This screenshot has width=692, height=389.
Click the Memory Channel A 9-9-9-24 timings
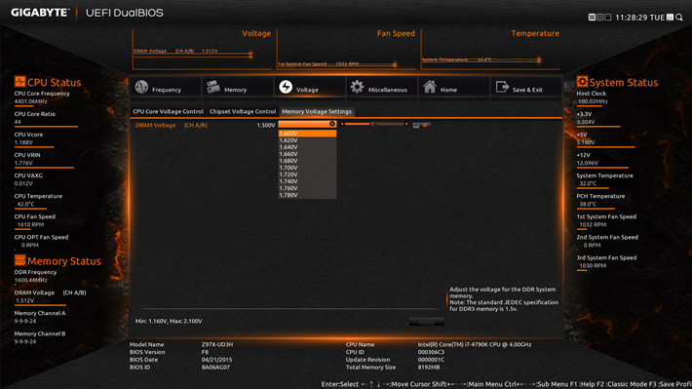coord(25,321)
